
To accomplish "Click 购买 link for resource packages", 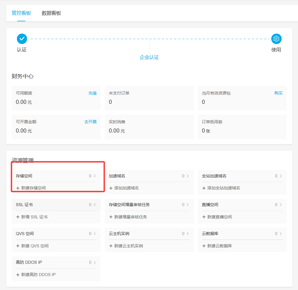I will tap(278, 93).
